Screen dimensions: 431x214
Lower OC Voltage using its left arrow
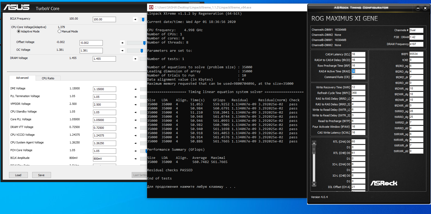tap(122, 50)
